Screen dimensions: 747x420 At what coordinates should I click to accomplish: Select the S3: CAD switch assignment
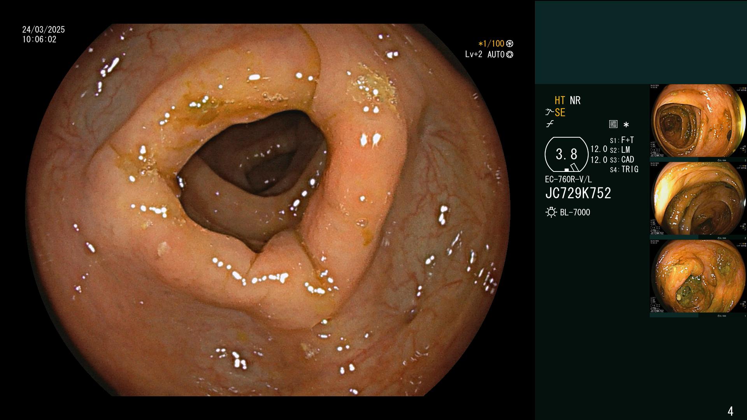tap(622, 159)
